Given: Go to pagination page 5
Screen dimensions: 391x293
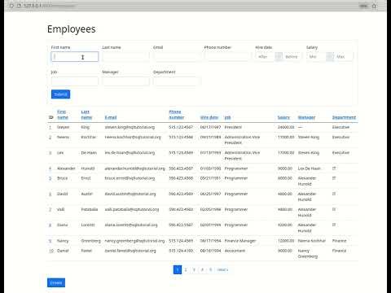Looking at the screenshot, I should coord(210,269).
